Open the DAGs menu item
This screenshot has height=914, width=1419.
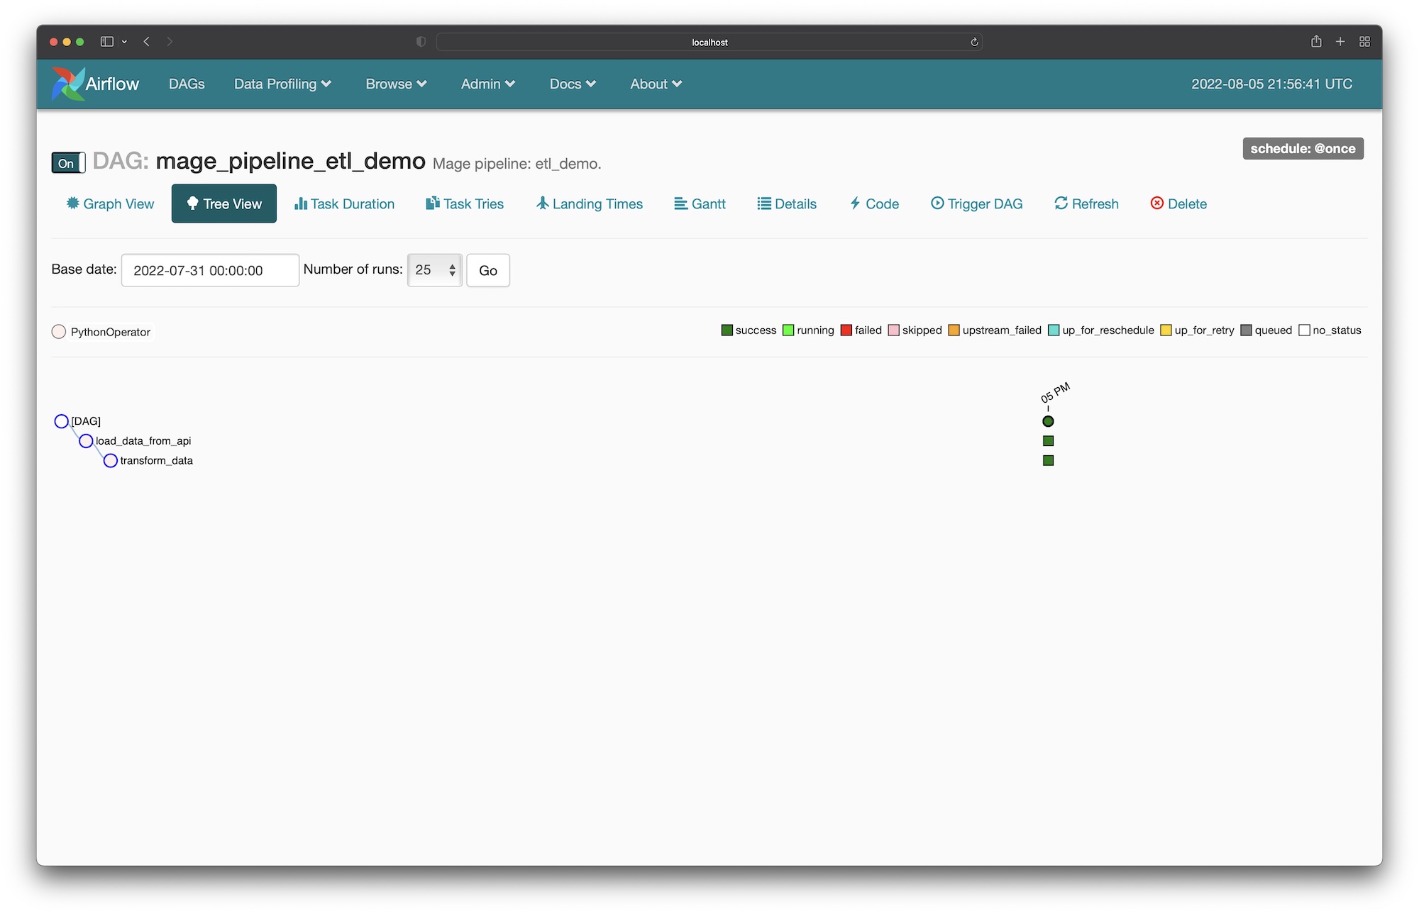click(187, 84)
